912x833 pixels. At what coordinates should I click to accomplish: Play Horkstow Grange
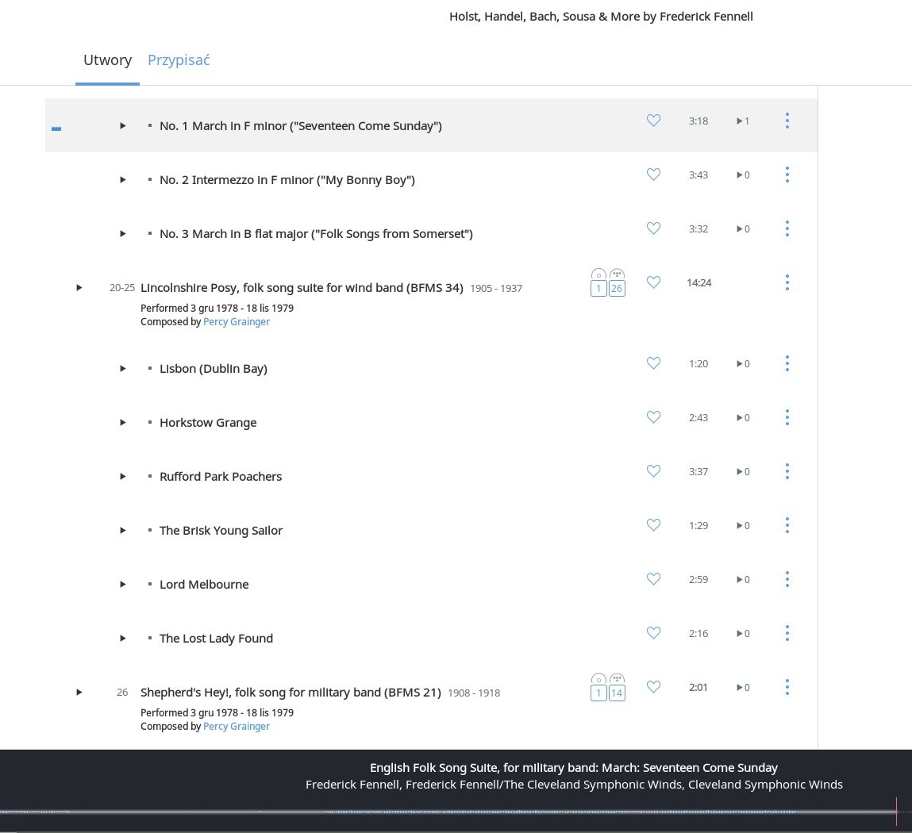coord(123,423)
